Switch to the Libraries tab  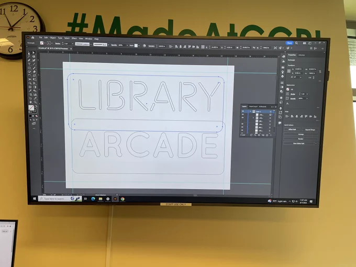[x=302, y=55]
